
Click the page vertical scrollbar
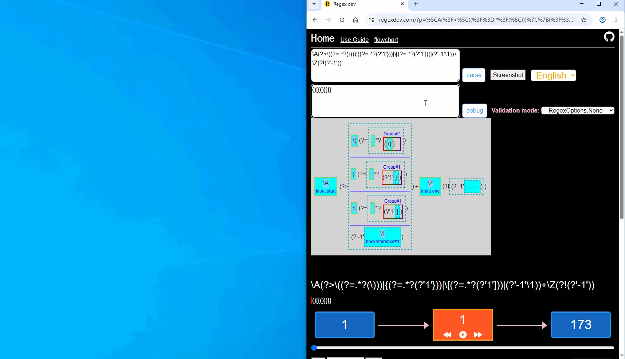[x=622, y=127]
